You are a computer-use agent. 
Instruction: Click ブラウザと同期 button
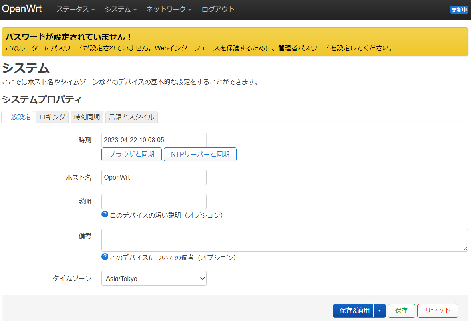(x=131, y=155)
